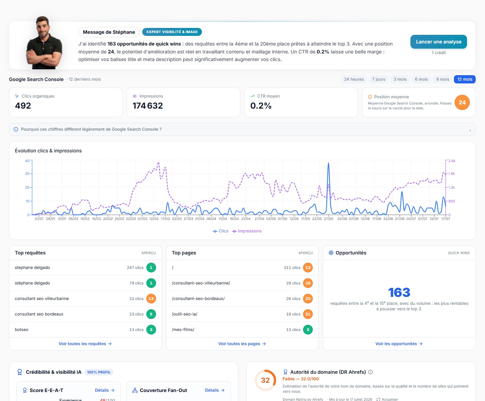Open Voir toutes les pages link
The image size is (485, 401).
pyautogui.click(x=242, y=344)
